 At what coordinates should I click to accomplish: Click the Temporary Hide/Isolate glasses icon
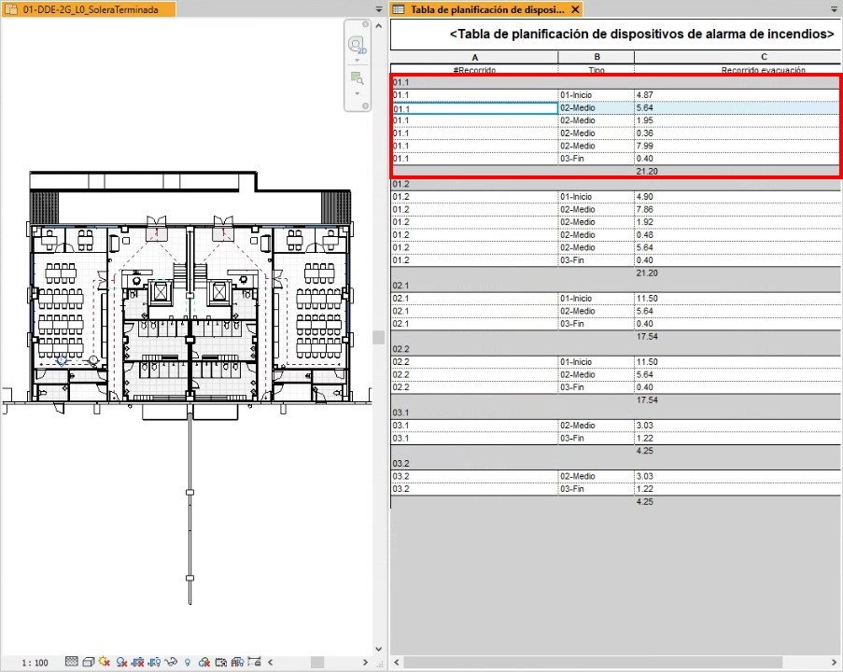(x=171, y=662)
